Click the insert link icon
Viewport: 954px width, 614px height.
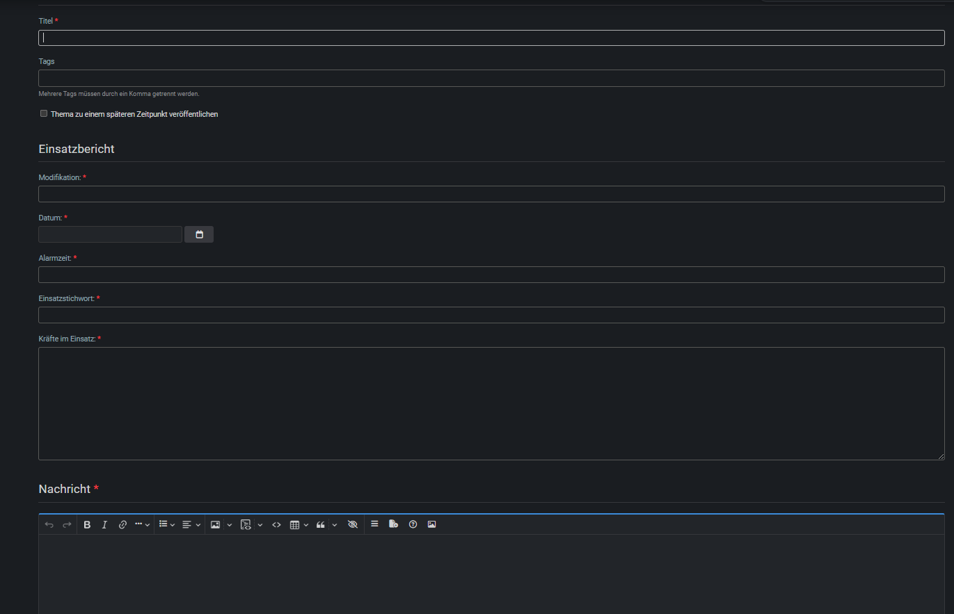[x=122, y=524]
